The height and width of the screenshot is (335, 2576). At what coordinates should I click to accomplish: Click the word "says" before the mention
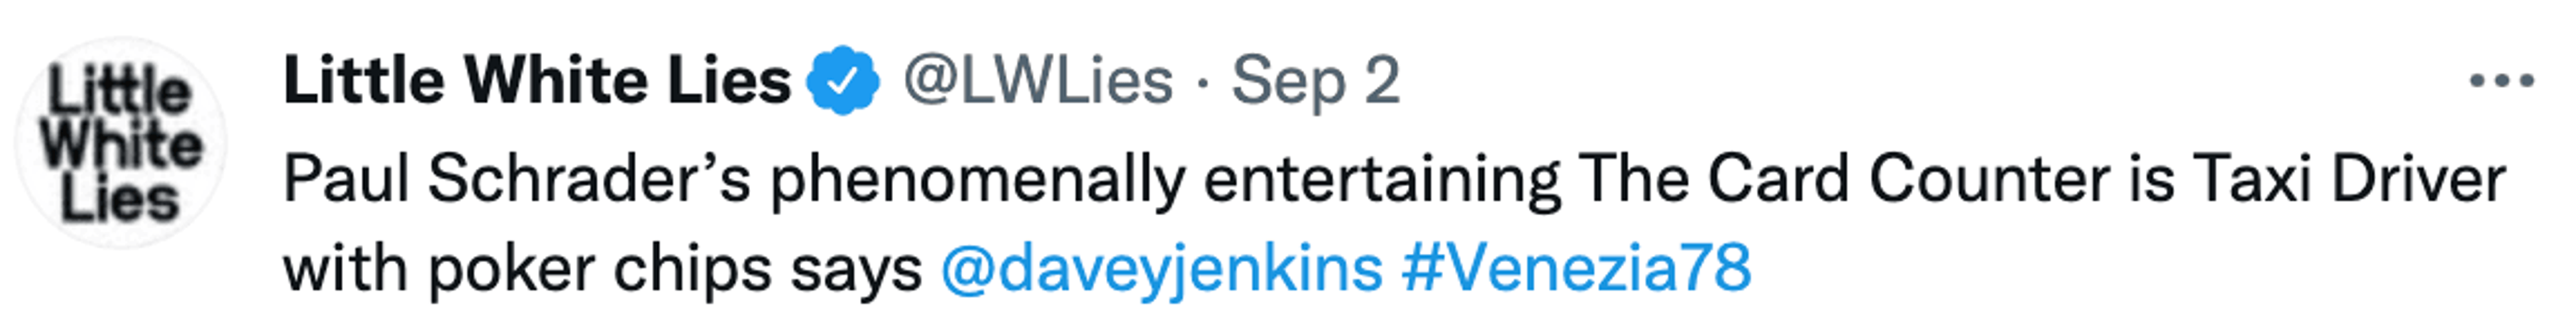click(x=856, y=270)
